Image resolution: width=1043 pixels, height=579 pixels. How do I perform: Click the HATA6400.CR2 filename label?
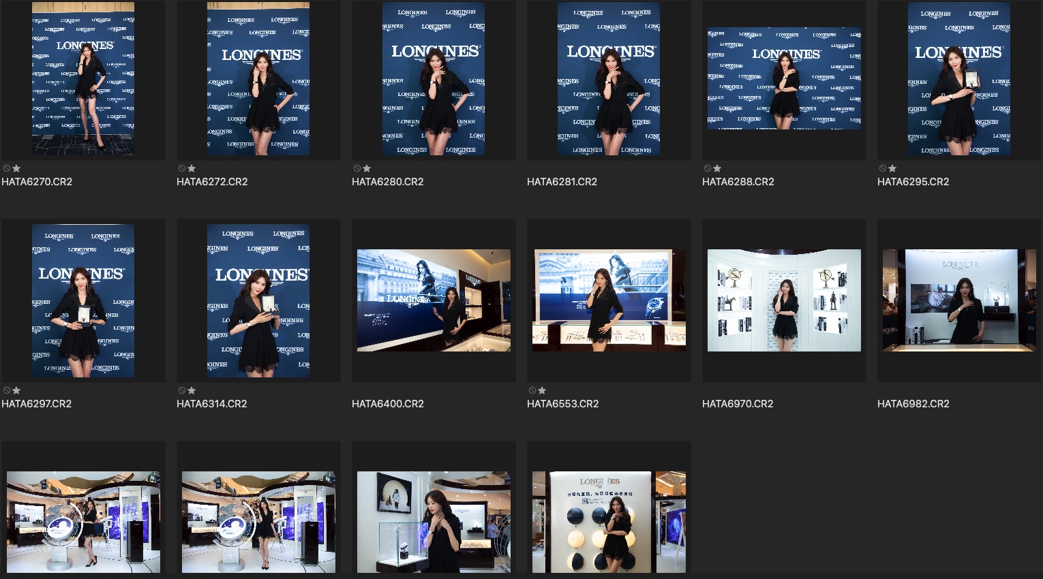tap(387, 404)
